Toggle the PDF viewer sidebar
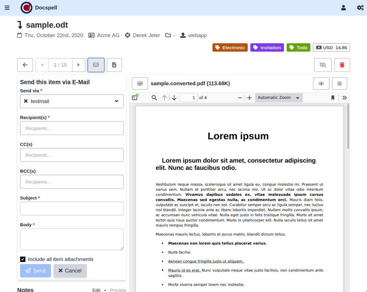This screenshot has width=367, height=292. coord(135,98)
